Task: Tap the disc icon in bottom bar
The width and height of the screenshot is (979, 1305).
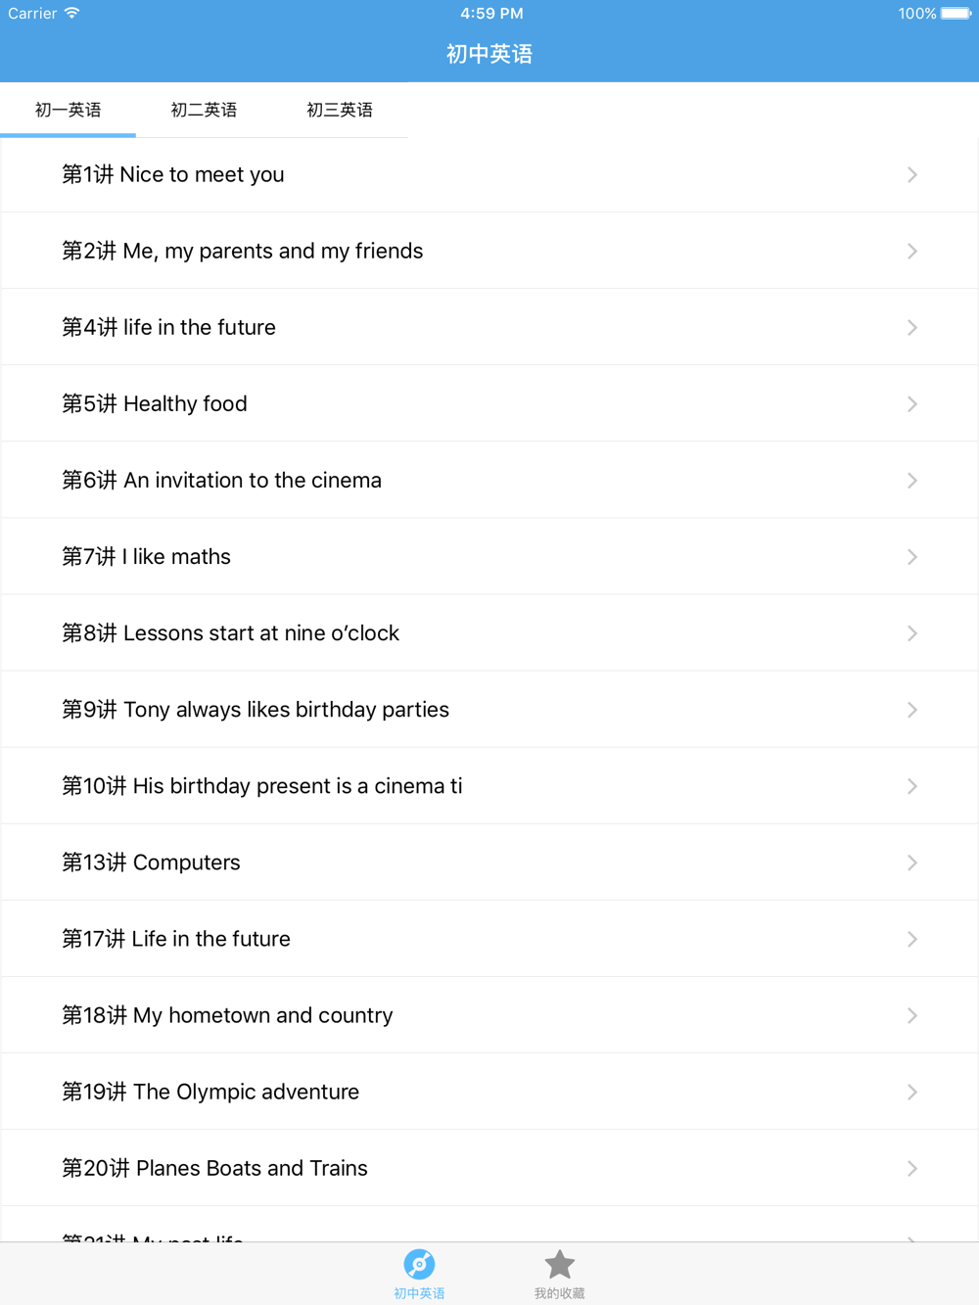Action: 419,1265
